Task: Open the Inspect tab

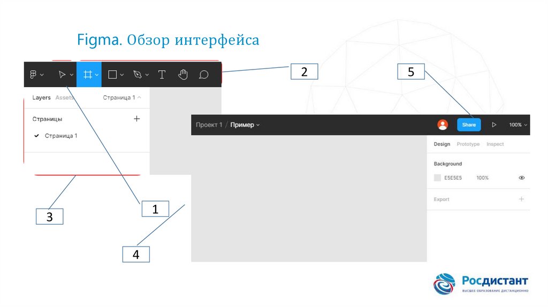Action: coord(495,144)
